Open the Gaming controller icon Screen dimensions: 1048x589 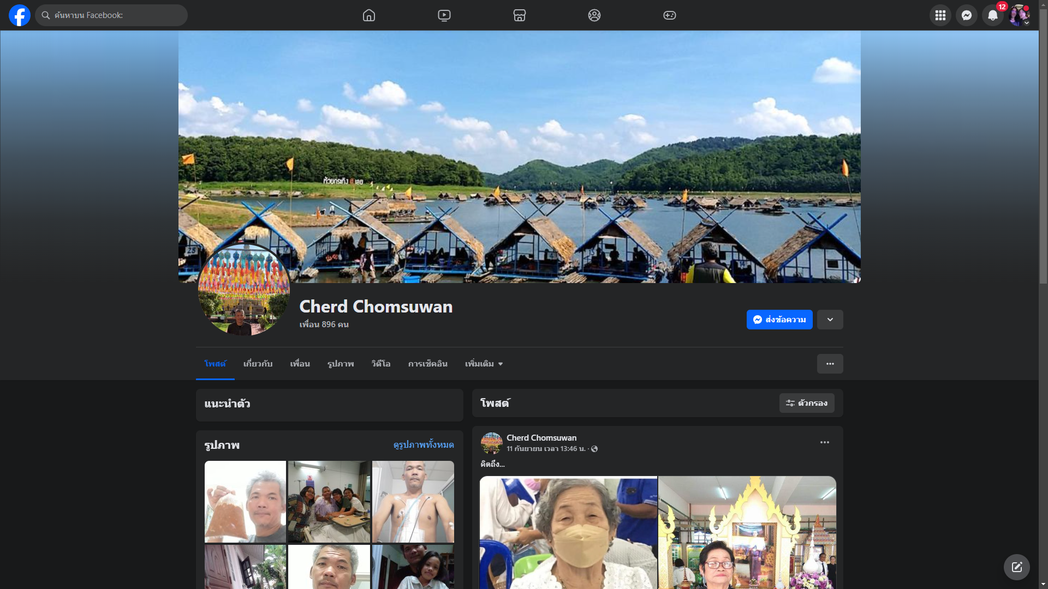(x=670, y=15)
